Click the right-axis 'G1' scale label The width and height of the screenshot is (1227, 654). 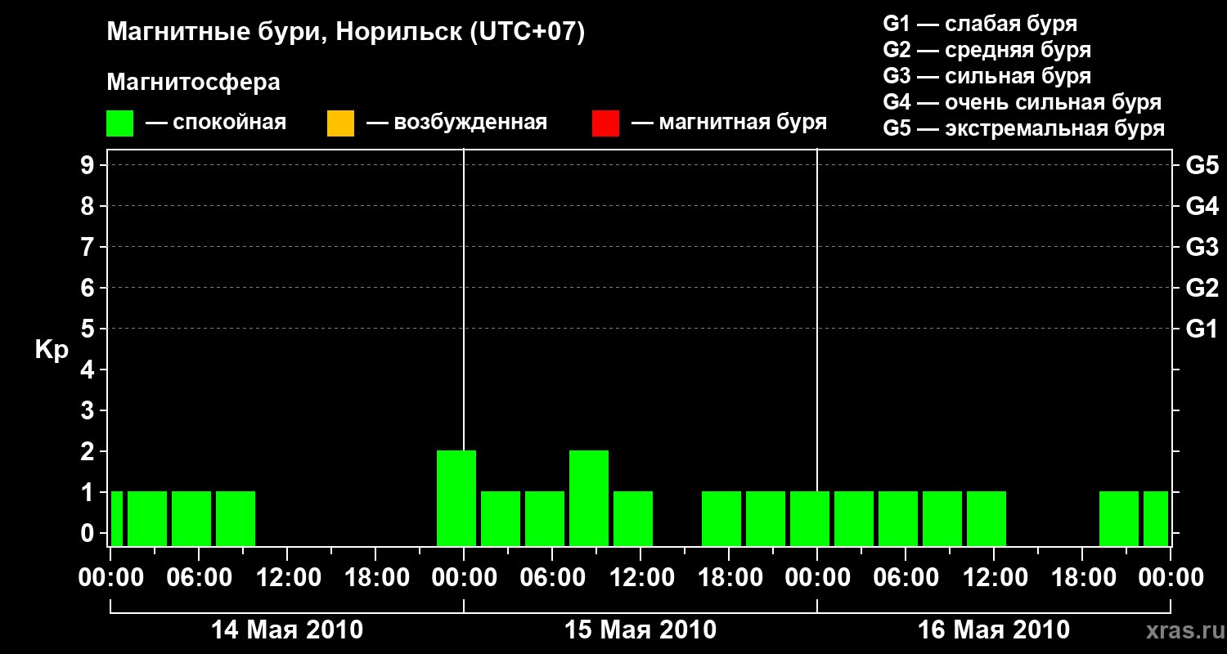pyautogui.click(x=1202, y=329)
